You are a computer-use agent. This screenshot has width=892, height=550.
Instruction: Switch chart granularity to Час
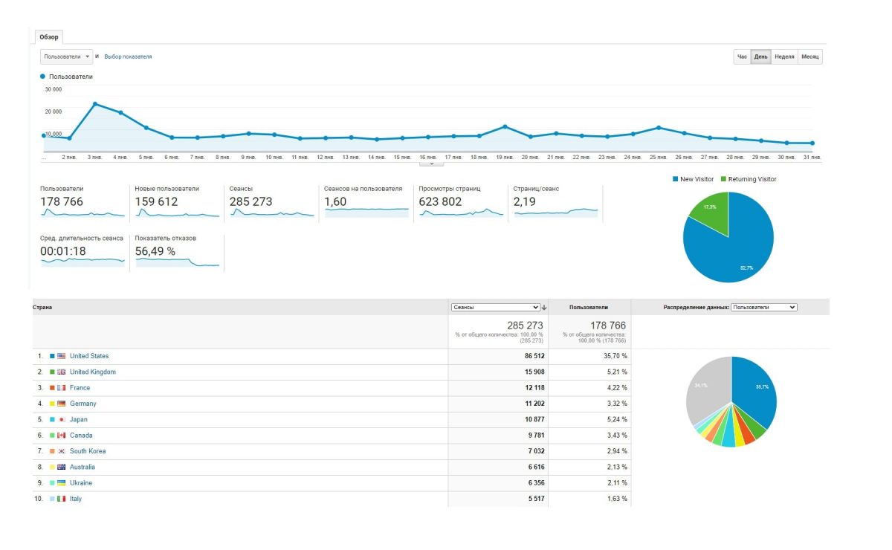click(x=741, y=56)
